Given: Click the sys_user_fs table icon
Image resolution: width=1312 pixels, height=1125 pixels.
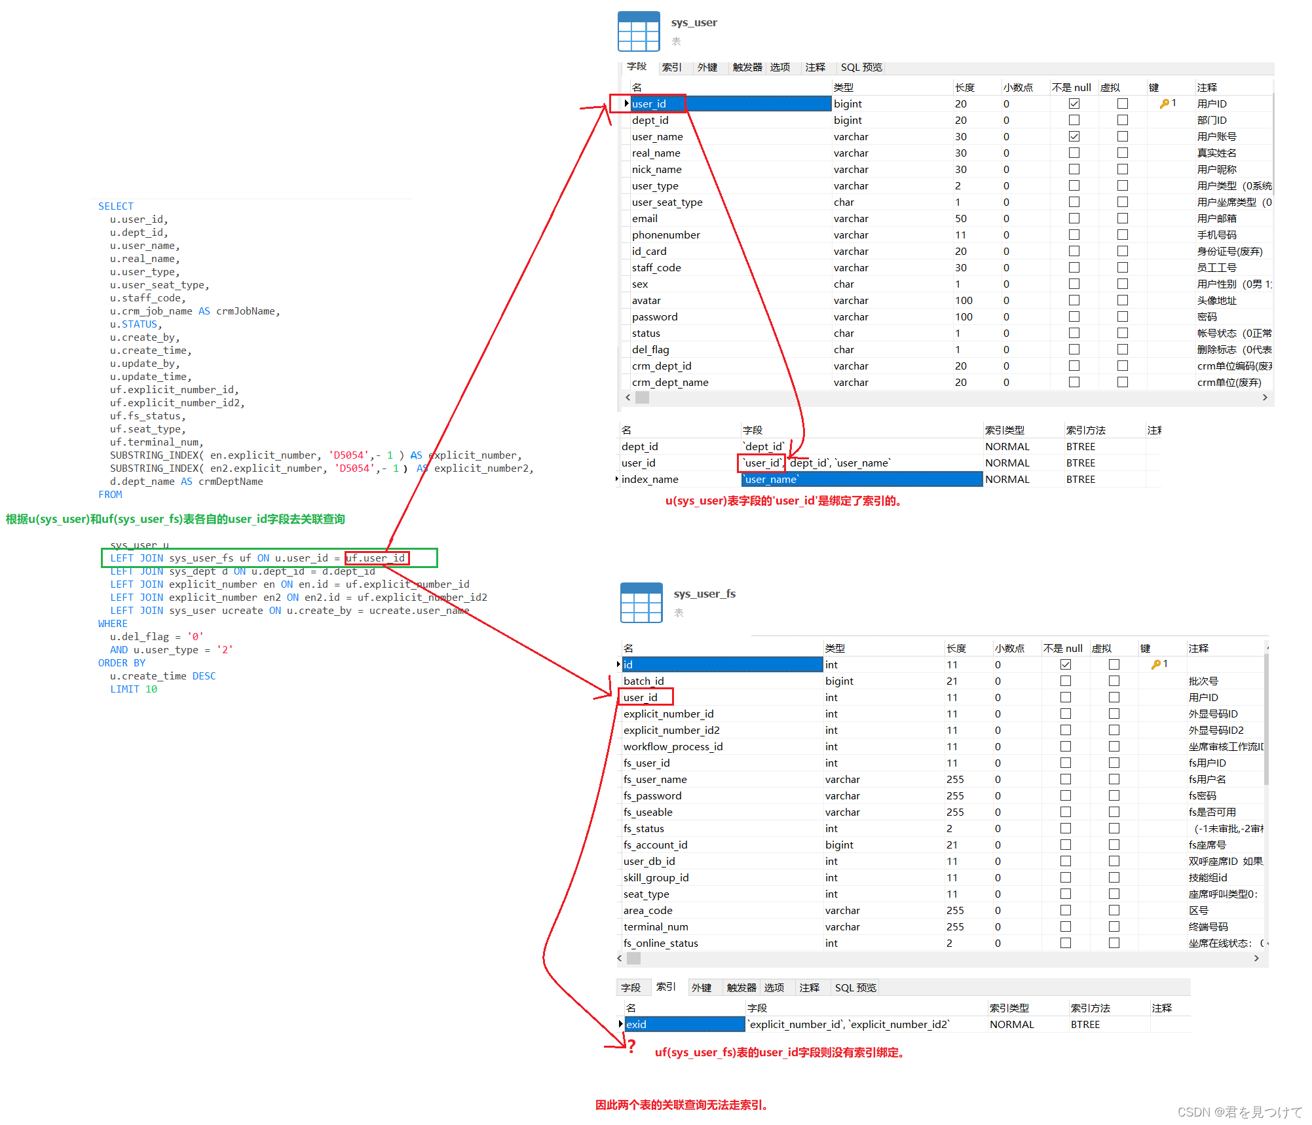Looking at the screenshot, I should pos(641,603).
